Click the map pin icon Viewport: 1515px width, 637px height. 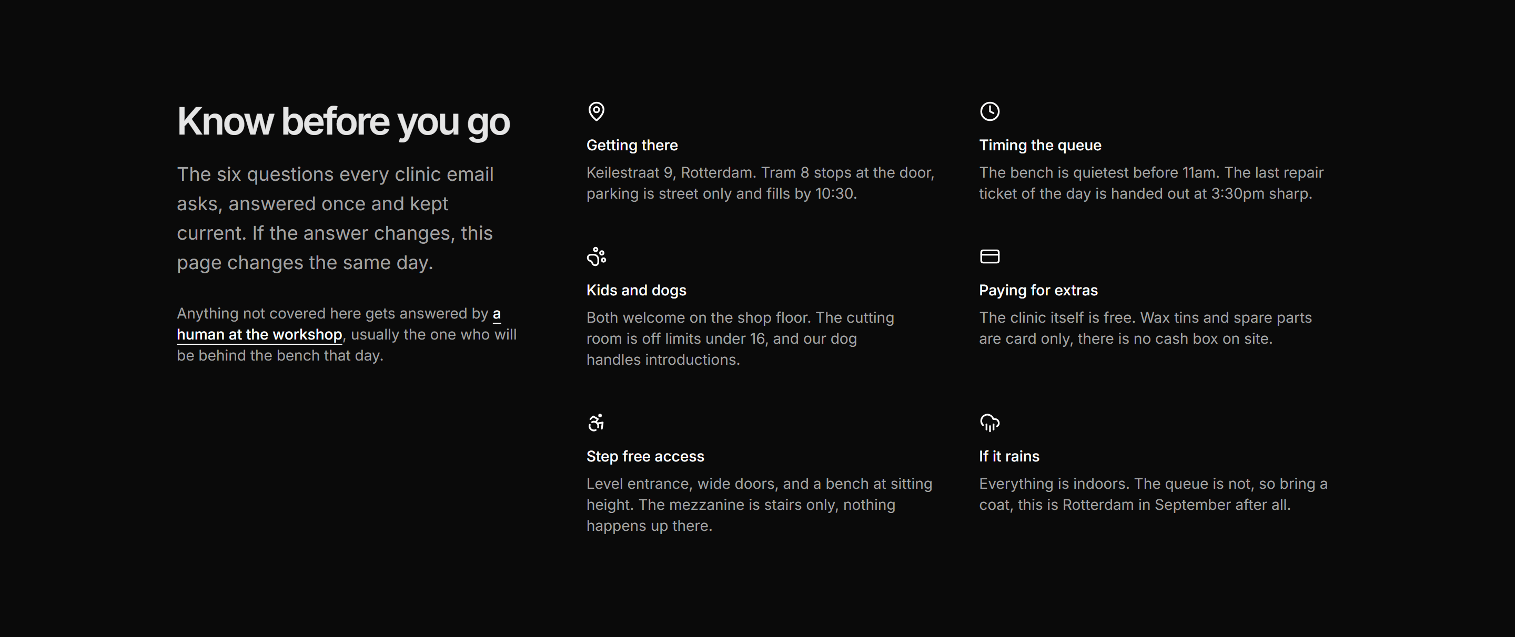pos(597,111)
